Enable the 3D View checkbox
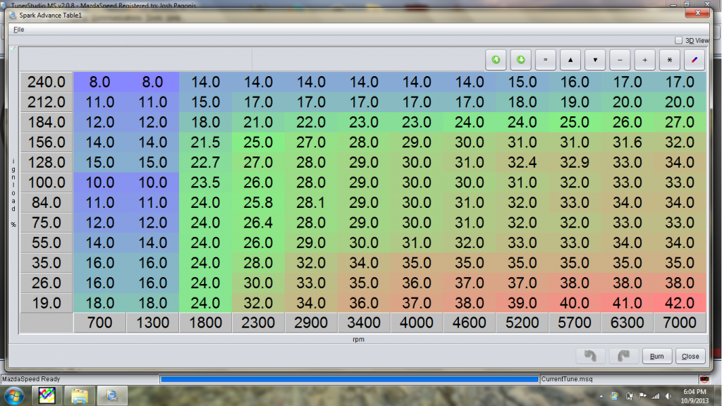This screenshot has height=406, width=722. (679, 41)
